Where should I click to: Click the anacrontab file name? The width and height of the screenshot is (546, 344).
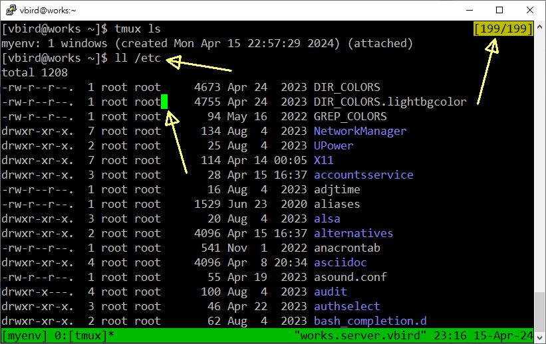click(x=347, y=248)
